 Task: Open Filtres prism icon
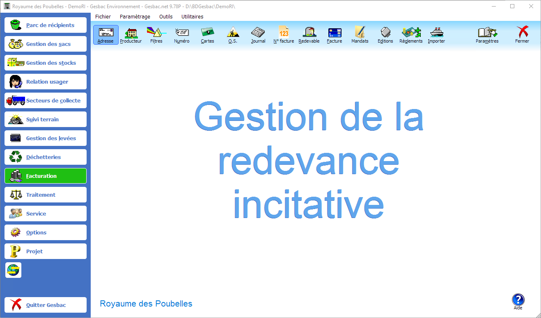click(x=156, y=35)
